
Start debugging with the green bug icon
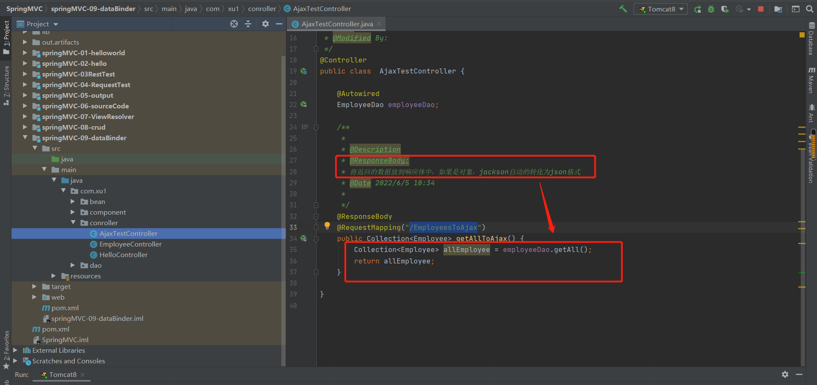(711, 9)
